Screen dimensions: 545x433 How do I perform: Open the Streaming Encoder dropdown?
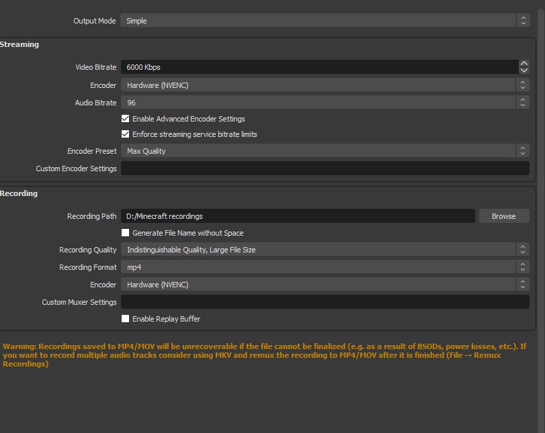323,85
